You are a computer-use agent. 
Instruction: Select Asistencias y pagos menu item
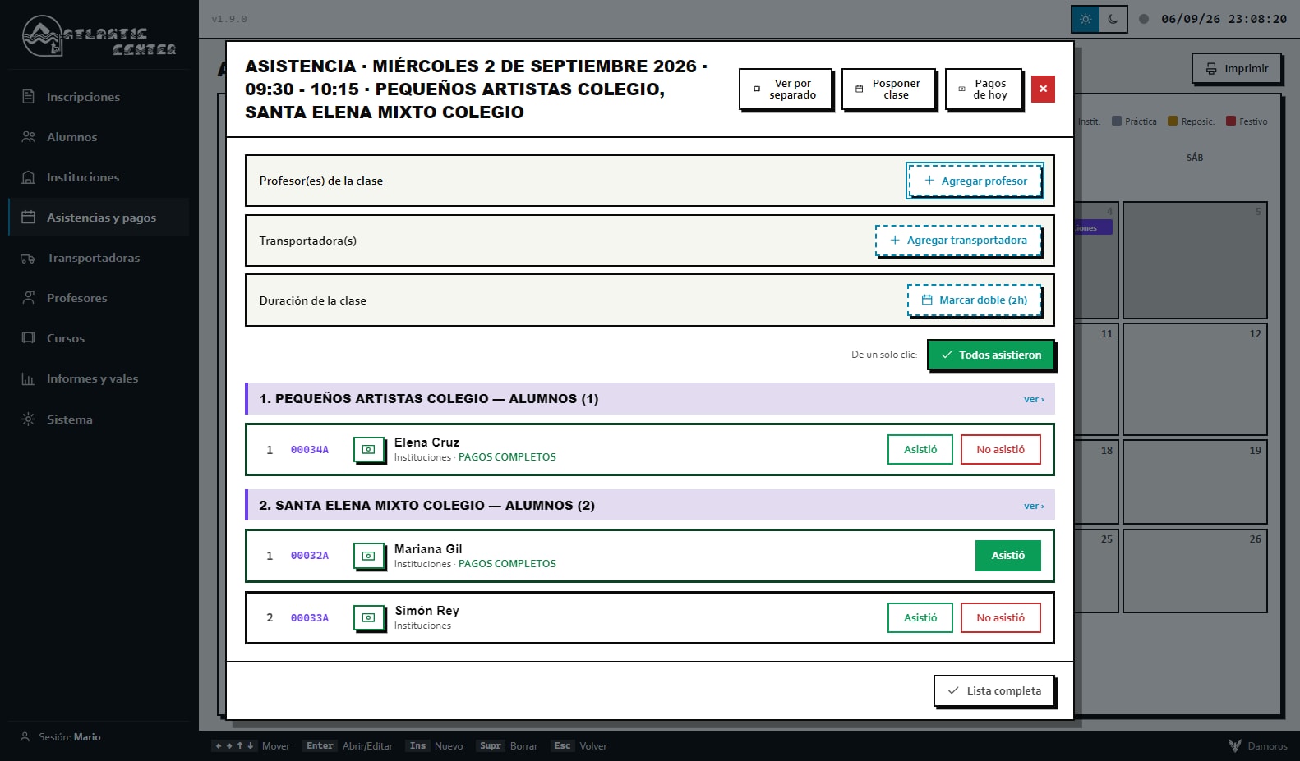(99, 218)
